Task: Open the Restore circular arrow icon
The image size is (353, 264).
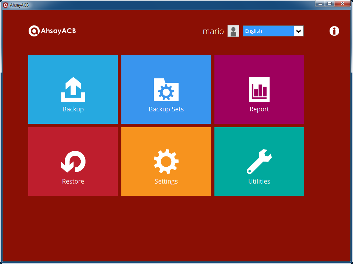Action: tap(73, 162)
